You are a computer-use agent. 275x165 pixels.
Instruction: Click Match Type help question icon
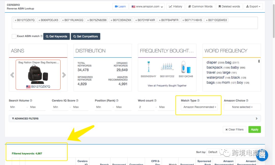pyautogui.click(x=198, y=100)
